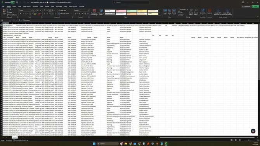Image resolution: width=260 pixels, height=146 pixels.
Task: Click the zoom slider in status bar
Action: coord(249,140)
